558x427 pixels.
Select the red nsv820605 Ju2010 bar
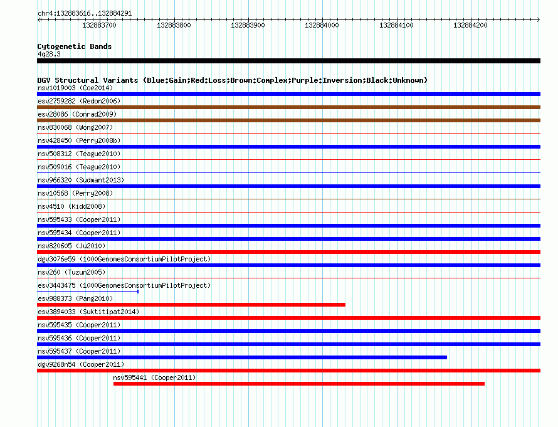(x=288, y=252)
